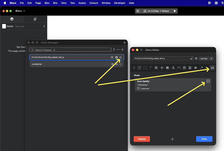Open edit settings for h1,h2,h3 class row

coord(121,58)
